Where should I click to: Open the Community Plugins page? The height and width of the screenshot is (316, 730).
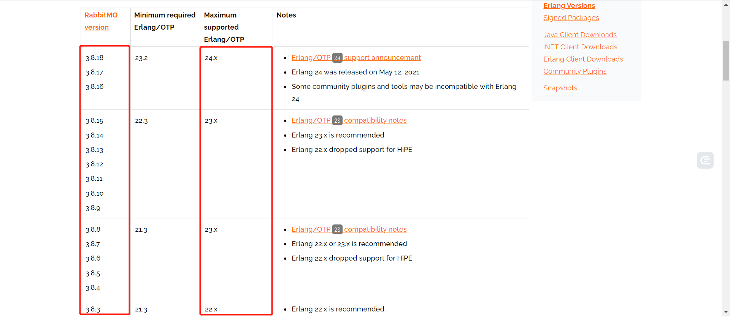tap(574, 71)
